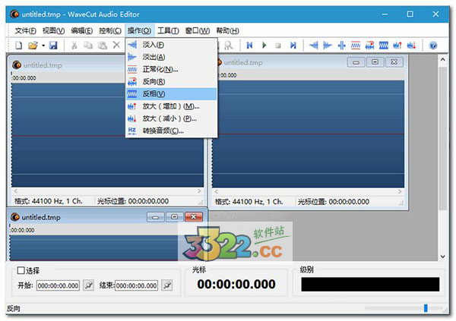Click the pick button beside the 结束 field
The height and width of the screenshot is (321, 456).
(167, 285)
